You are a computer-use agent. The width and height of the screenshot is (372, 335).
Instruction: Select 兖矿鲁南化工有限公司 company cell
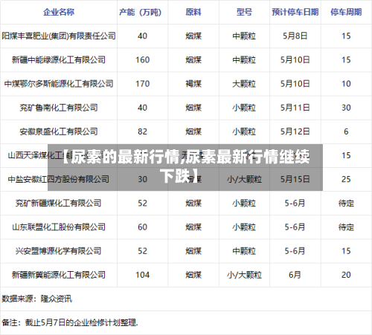(x=59, y=108)
